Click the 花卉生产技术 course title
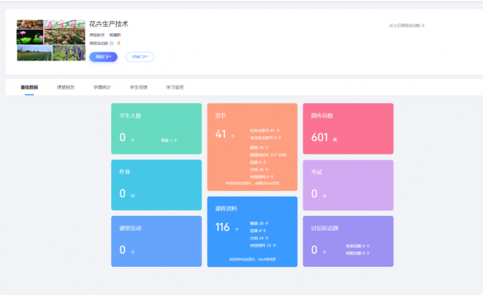The height and width of the screenshot is (295, 483). 109,24
